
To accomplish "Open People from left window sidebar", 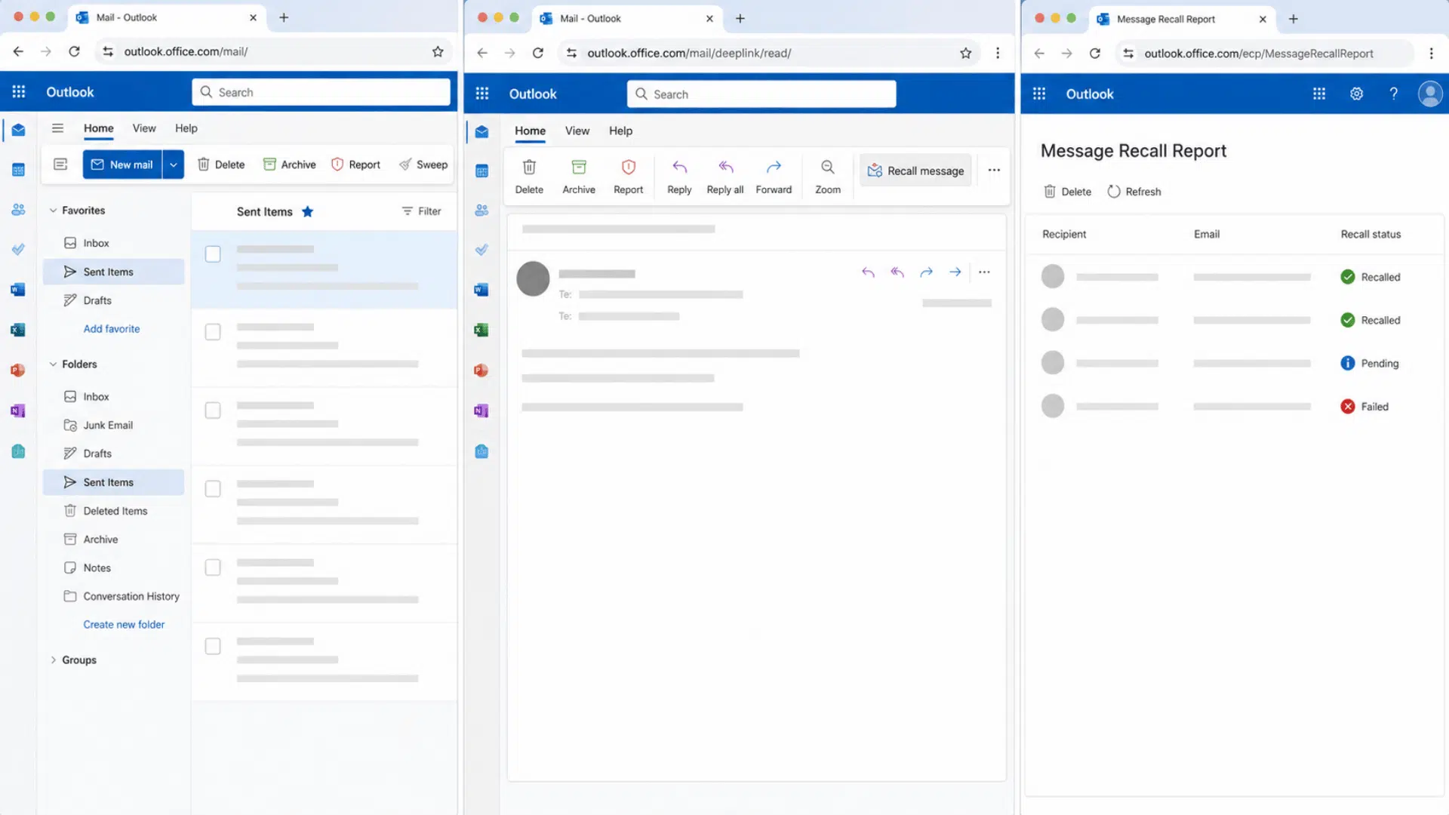I will tap(19, 210).
